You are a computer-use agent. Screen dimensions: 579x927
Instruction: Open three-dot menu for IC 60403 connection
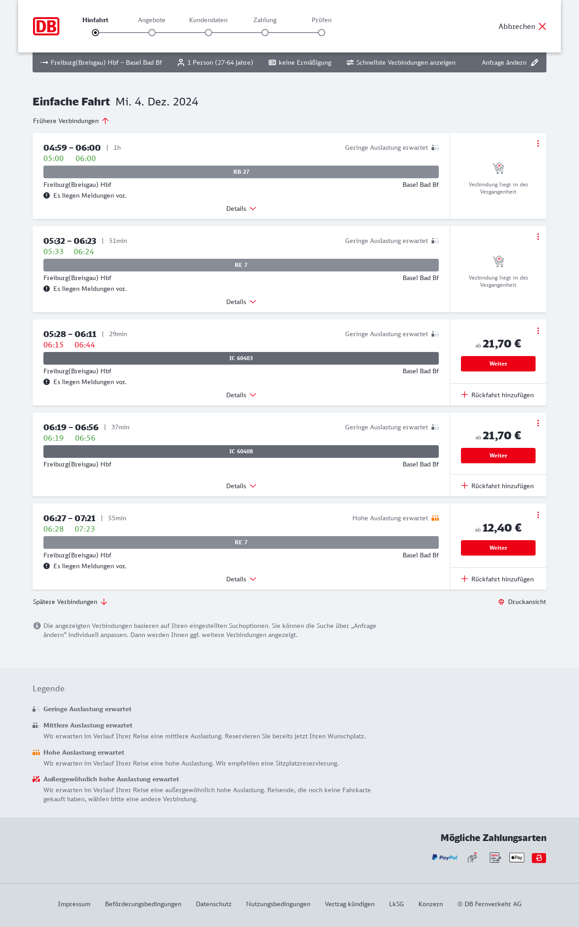pos(538,331)
